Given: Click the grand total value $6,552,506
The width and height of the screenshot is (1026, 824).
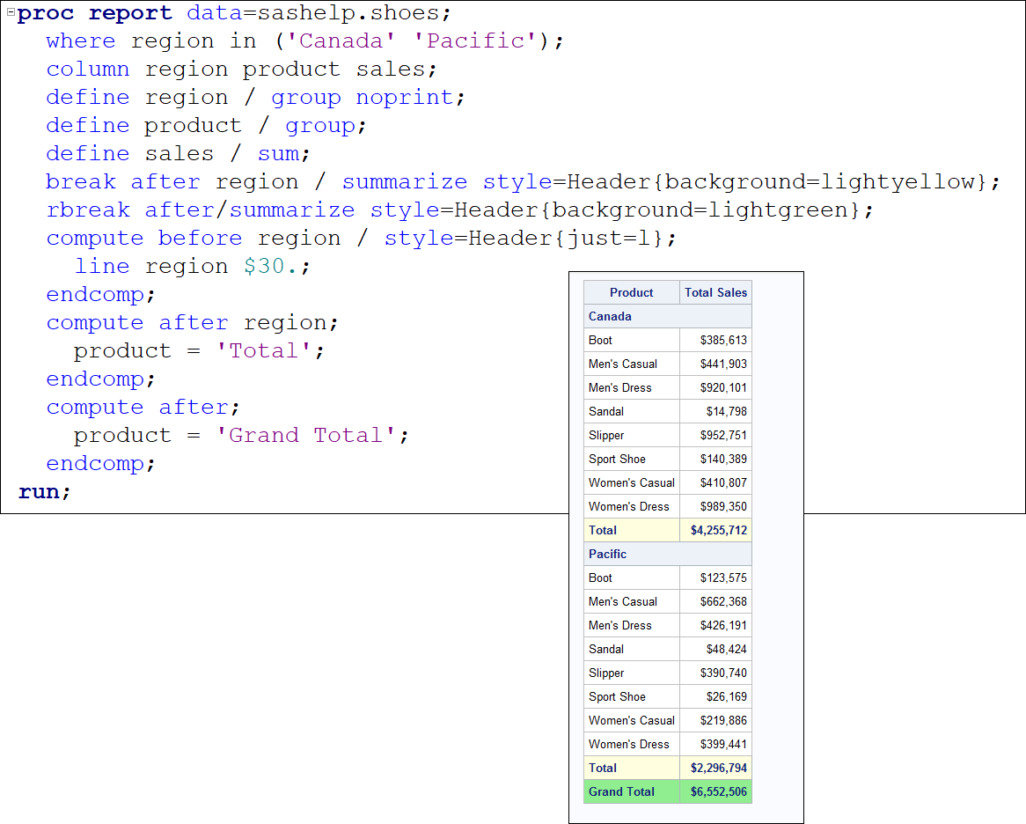Looking at the screenshot, I should [x=716, y=791].
